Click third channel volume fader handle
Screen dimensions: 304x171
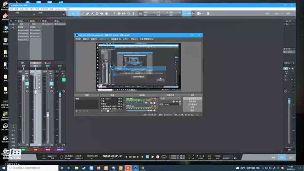48,115
